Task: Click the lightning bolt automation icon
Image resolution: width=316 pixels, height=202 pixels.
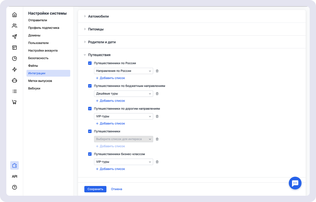Action: pos(15,69)
